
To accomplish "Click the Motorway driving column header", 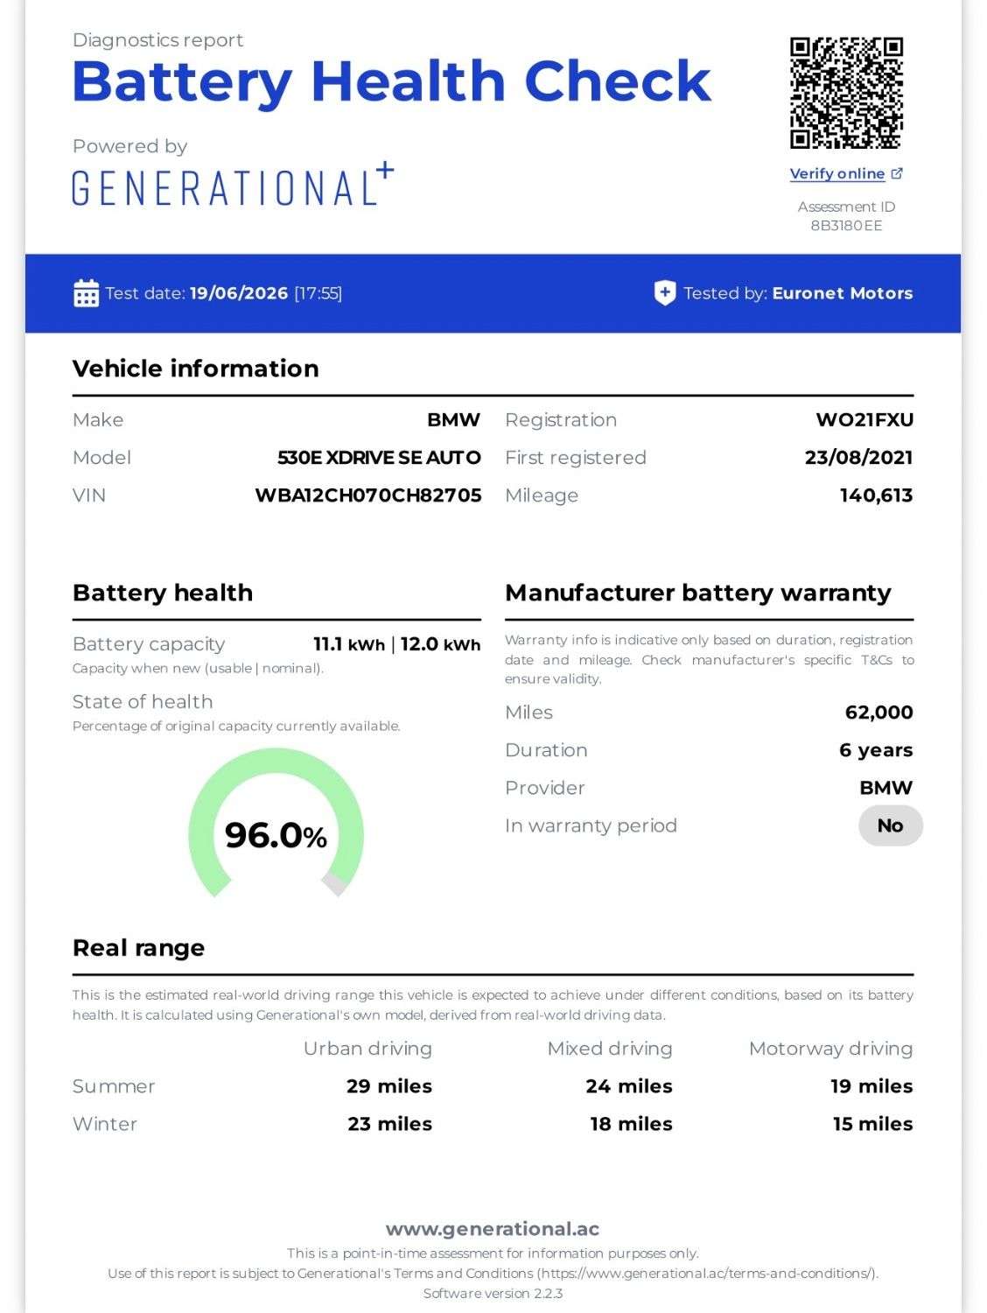I will 830,1049.
